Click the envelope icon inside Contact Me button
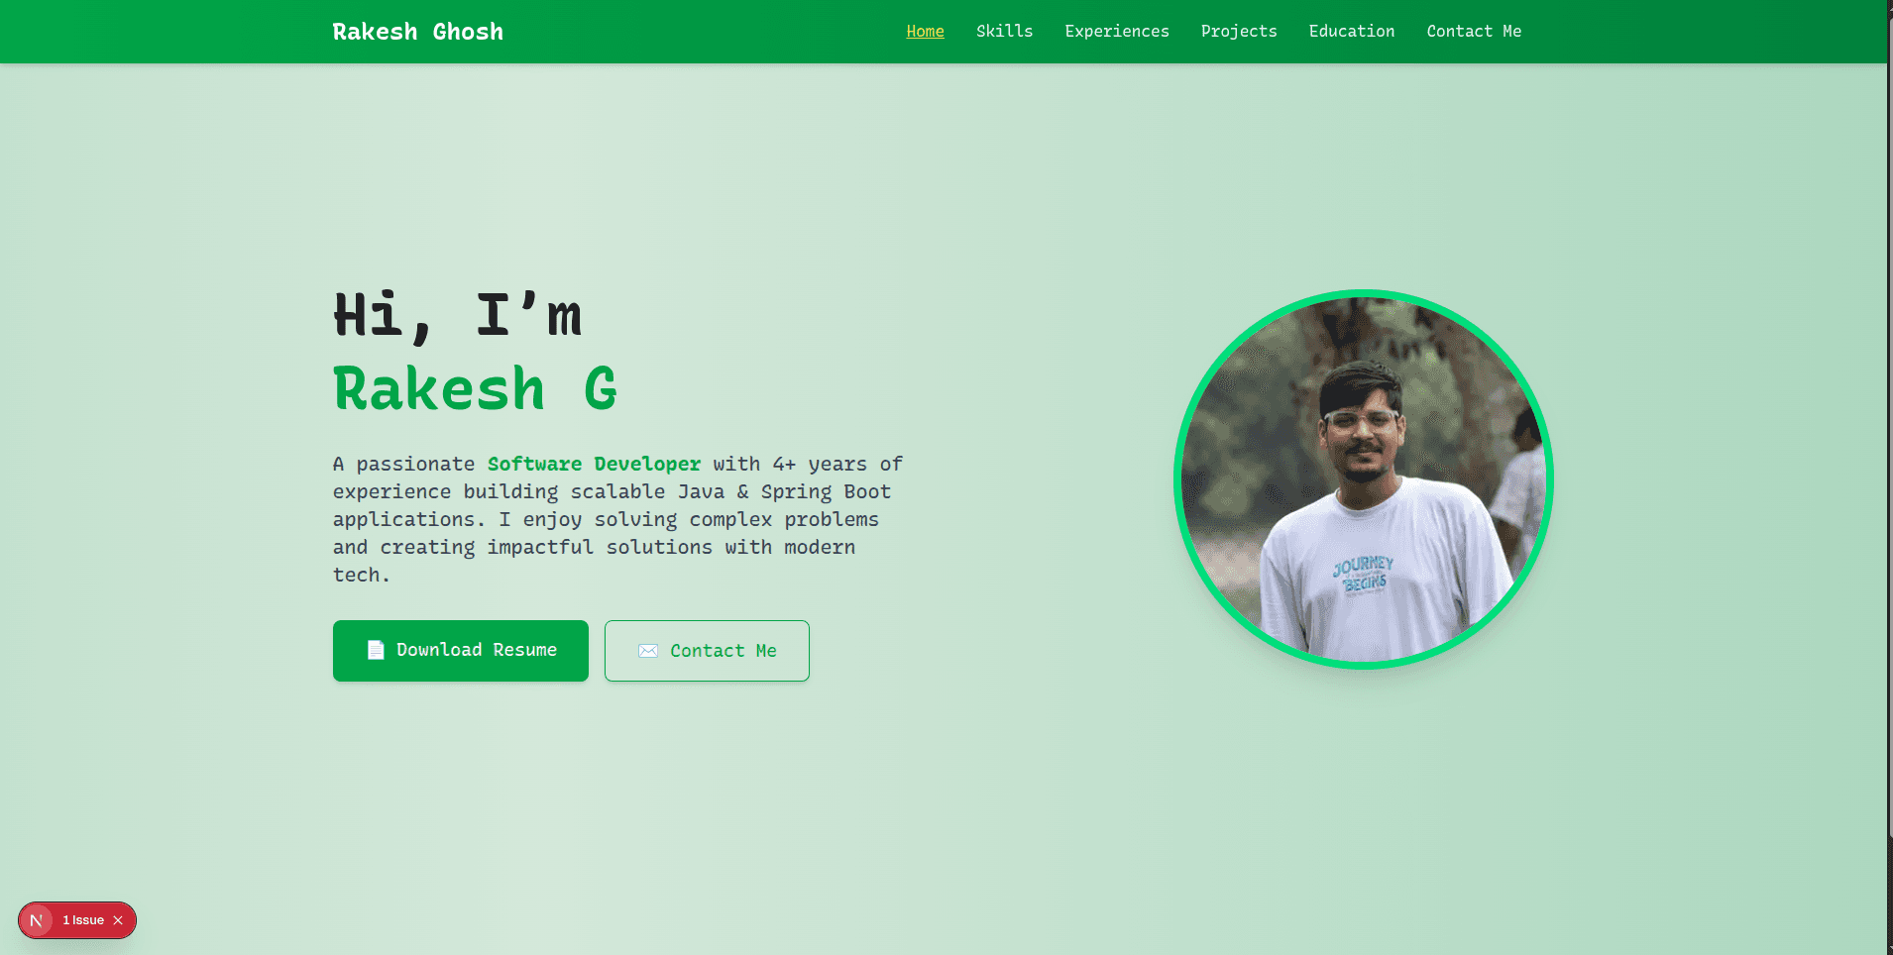The width and height of the screenshot is (1893, 955). pos(648,651)
